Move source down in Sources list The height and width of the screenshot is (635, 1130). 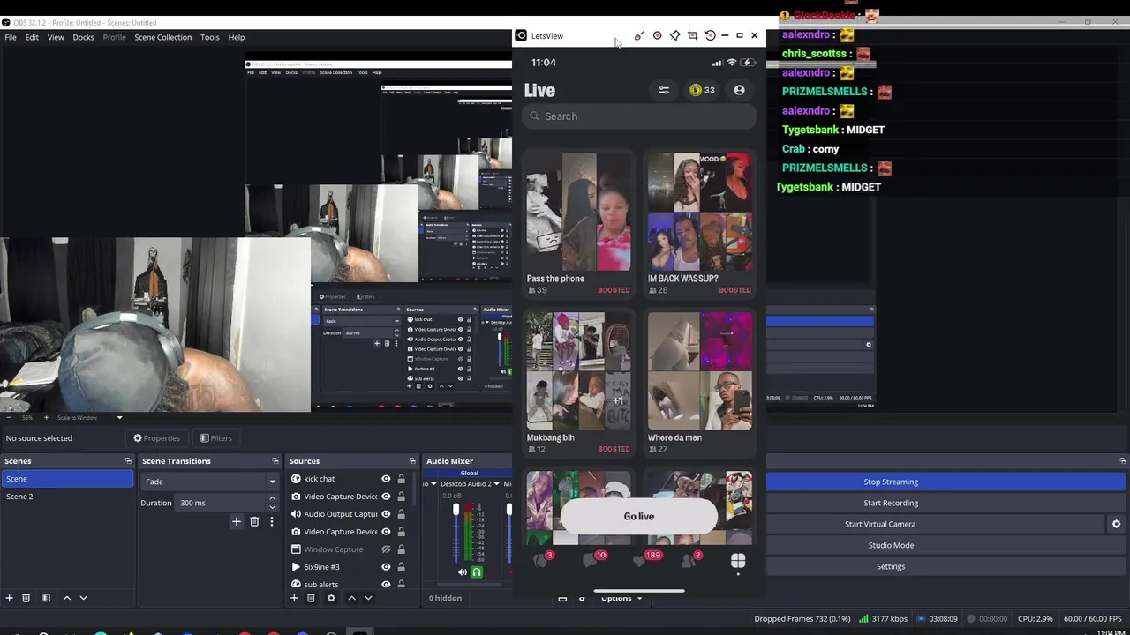[368, 598]
